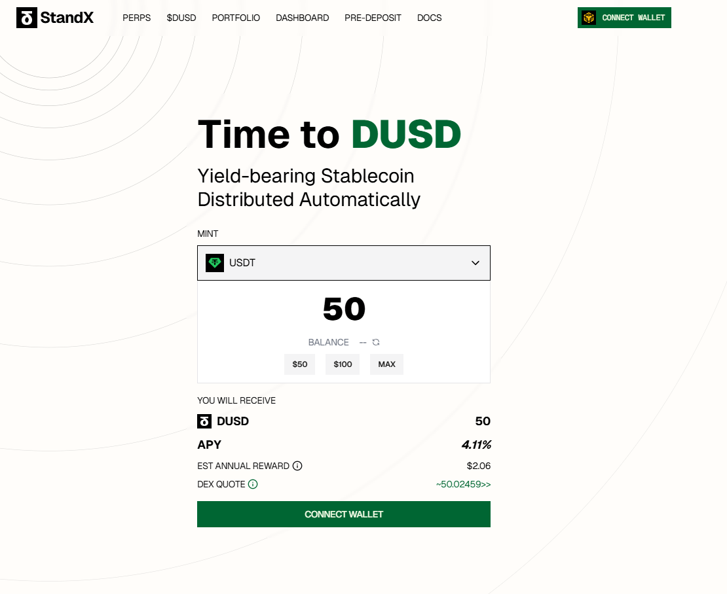The height and width of the screenshot is (594, 727).
Task: Expand the USDT token dropdown chevron
Action: pyautogui.click(x=475, y=263)
